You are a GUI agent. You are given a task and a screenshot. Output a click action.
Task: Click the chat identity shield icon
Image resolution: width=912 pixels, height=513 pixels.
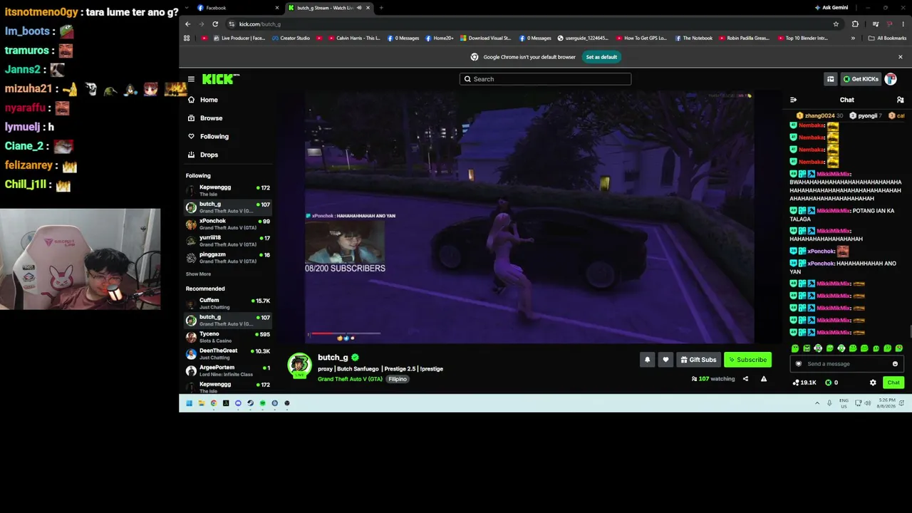click(798, 364)
